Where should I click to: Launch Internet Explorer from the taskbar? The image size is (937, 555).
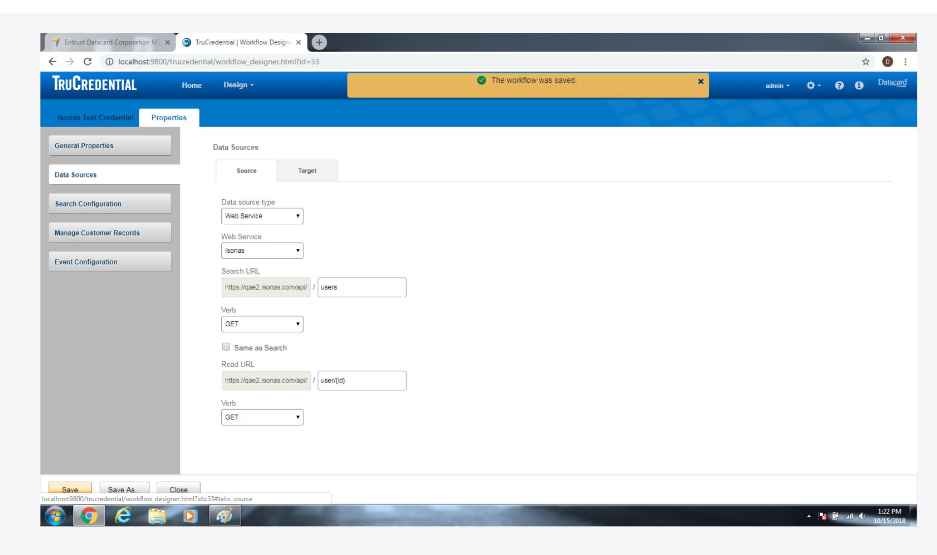click(123, 516)
